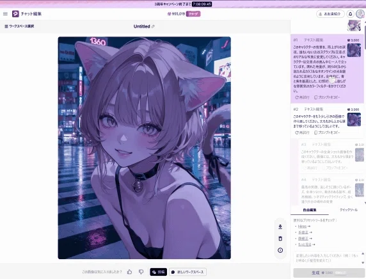Viewport: 366px width, 279px height.
Task: Switch to the 自由編集 tab
Action: click(310, 210)
